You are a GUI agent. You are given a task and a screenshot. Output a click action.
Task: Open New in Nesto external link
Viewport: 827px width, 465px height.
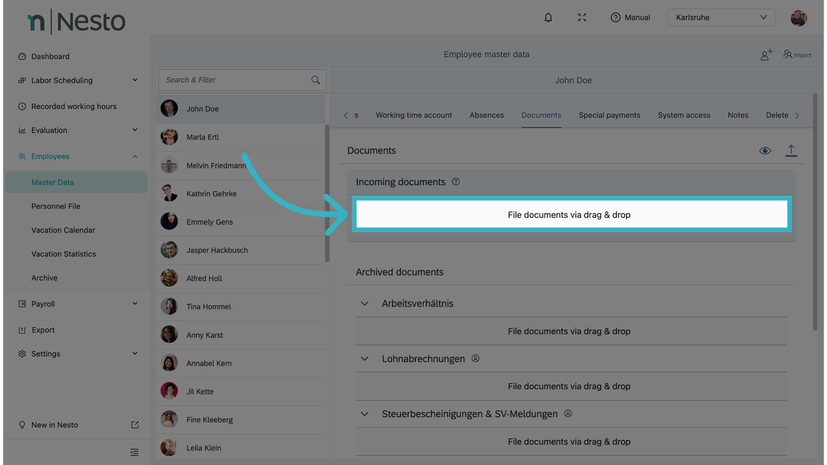tap(135, 425)
